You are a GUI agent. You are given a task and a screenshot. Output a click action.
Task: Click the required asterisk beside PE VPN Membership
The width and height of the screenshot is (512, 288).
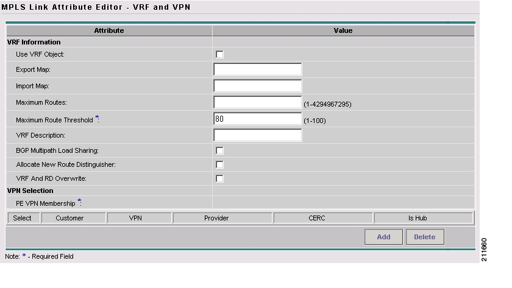click(79, 201)
